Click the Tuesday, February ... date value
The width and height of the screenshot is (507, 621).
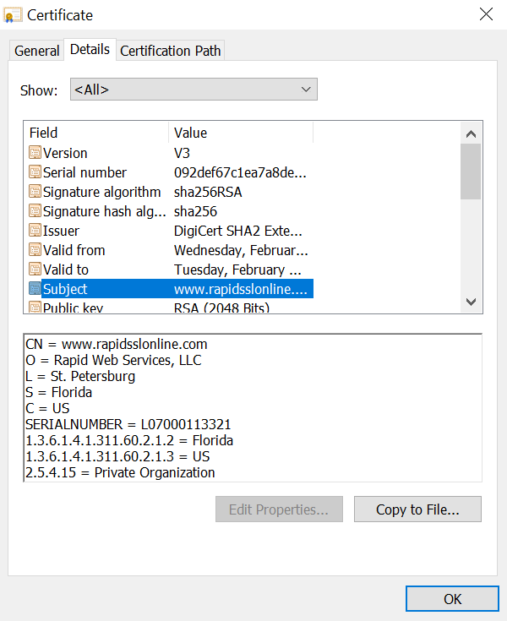237,270
